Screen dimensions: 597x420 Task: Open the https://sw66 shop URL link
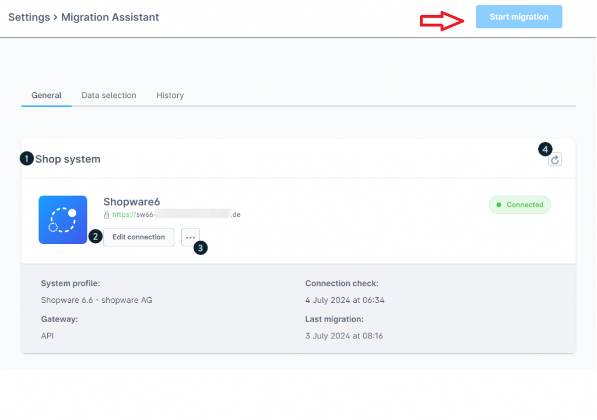176,214
